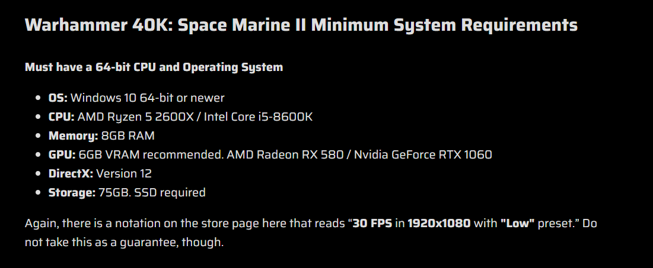Screen dimensions: 653x268
Task: Select the Nvidia GeForce RTX 1060 text
Action: (x=423, y=154)
